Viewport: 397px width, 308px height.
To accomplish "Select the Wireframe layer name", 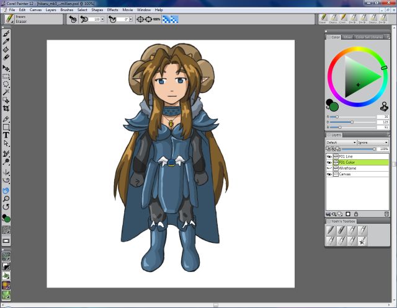I will [347, 169].
